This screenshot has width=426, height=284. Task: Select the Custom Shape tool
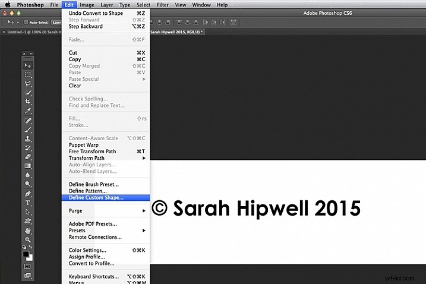click(x=28, y=221)
